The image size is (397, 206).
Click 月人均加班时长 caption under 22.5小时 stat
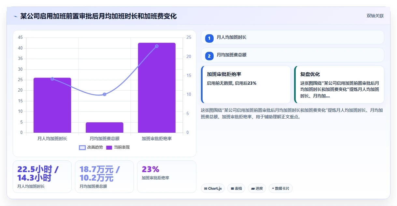[x=31, y=186]
